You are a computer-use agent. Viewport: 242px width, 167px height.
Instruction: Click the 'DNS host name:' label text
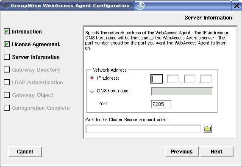[114, 91]
